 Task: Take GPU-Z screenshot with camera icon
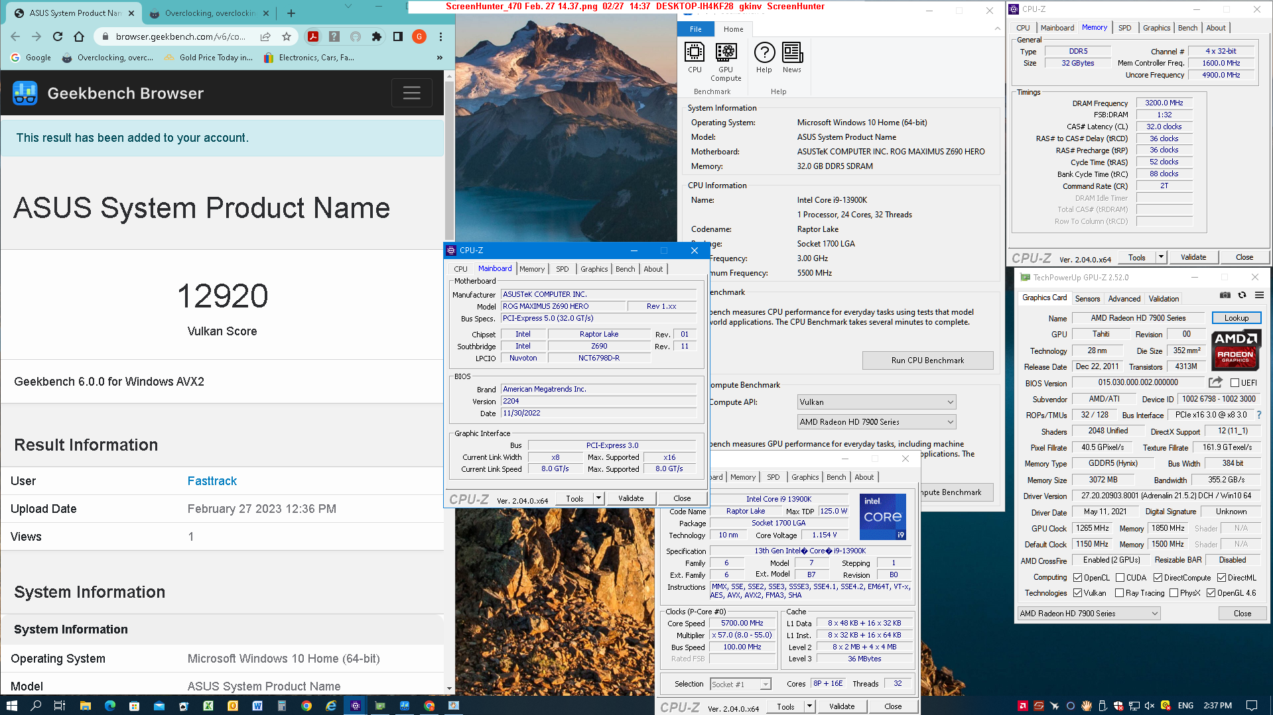1225,296
